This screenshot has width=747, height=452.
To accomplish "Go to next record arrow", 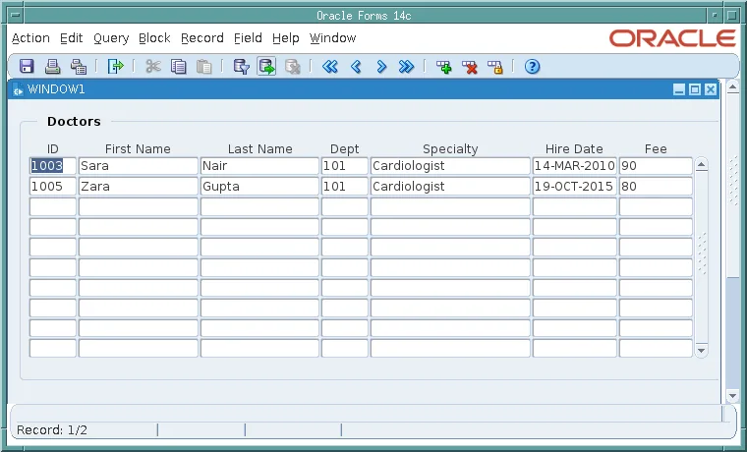I will coord(381,66).
